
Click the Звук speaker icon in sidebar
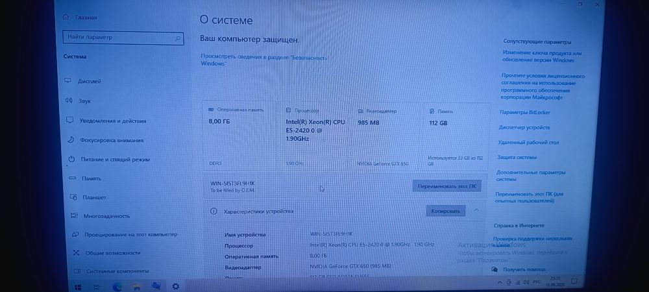click(x=69, y=101)
